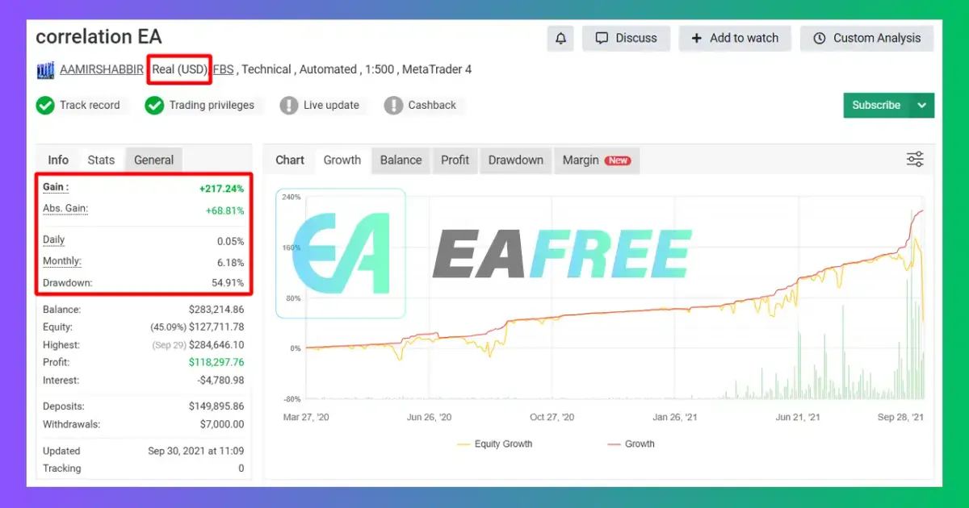Click the bell notification icon
This screenshot has height=508, width=969.
click(x=560, y=38)
